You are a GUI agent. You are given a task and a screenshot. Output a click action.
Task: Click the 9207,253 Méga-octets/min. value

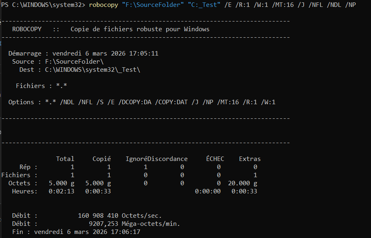coord(135,223)
